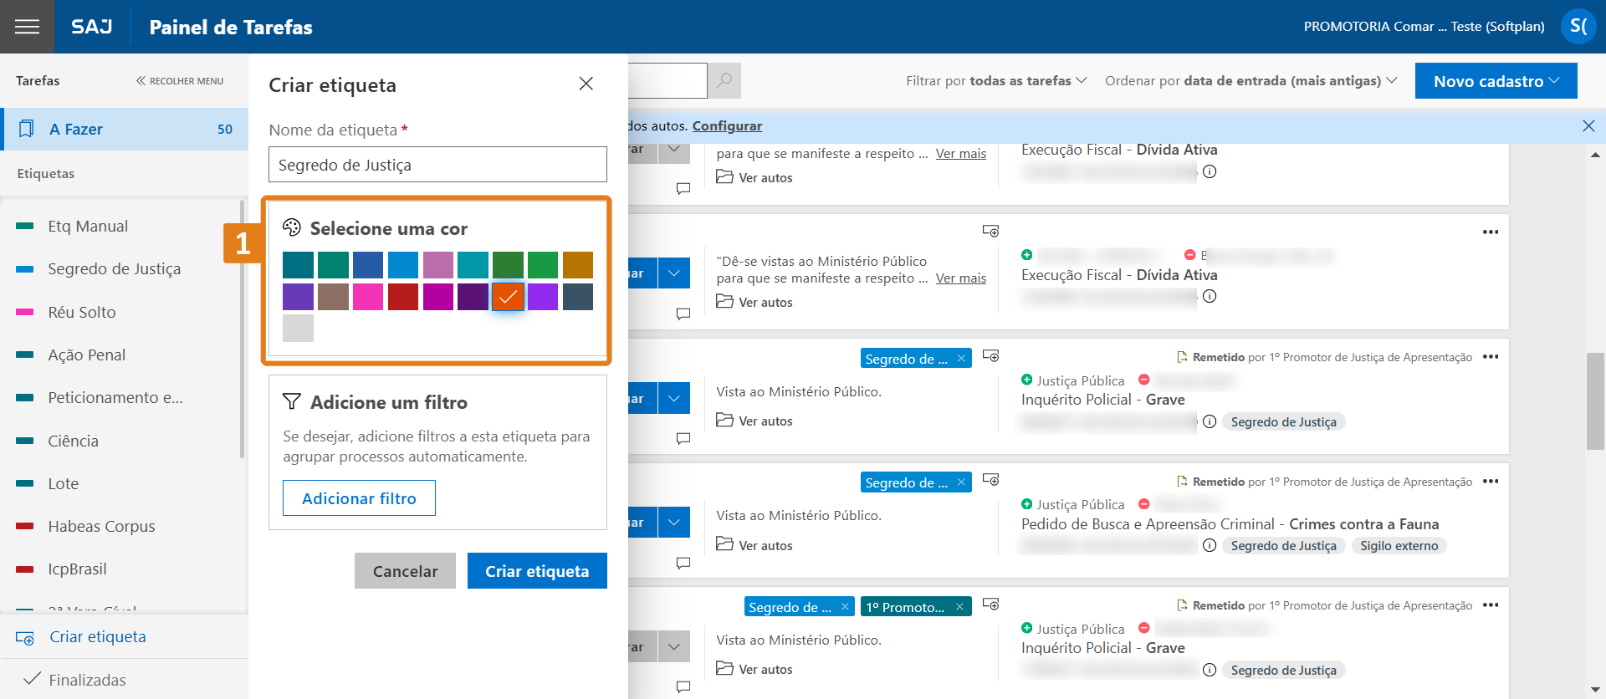The height and width of the screenshot is (699, 1606).
Task: Click the user avatar icon
Action: [x=1578, y=27]
